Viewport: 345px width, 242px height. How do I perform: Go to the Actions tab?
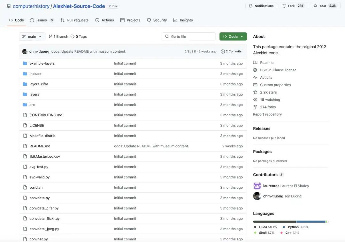[104, 20]
